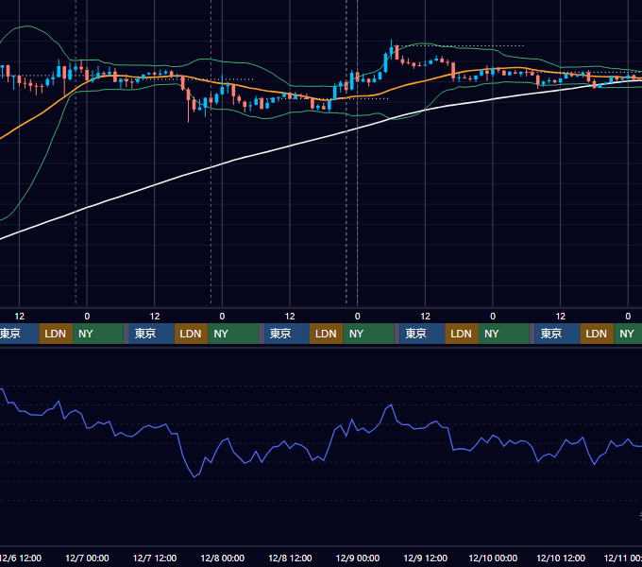The height and width of the screenshot is (567, 642).
Task: Select the LDN session block on 12/10
Action: click(597, 334)
